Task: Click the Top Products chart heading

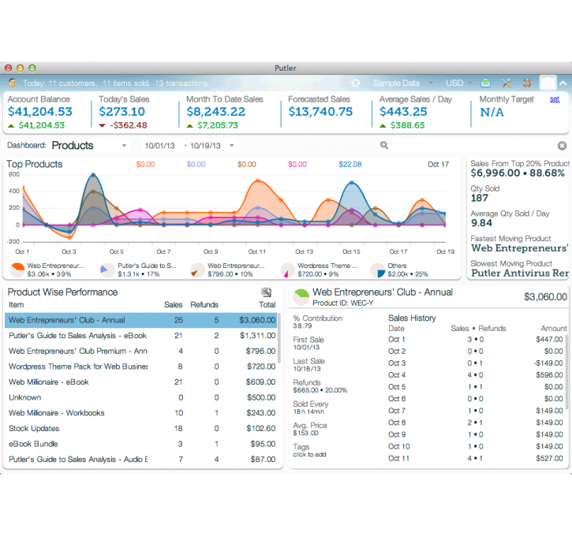Action: (x=34, y=164)
